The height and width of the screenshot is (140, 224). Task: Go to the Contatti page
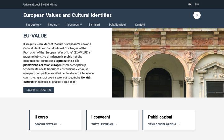pos(140,25)
